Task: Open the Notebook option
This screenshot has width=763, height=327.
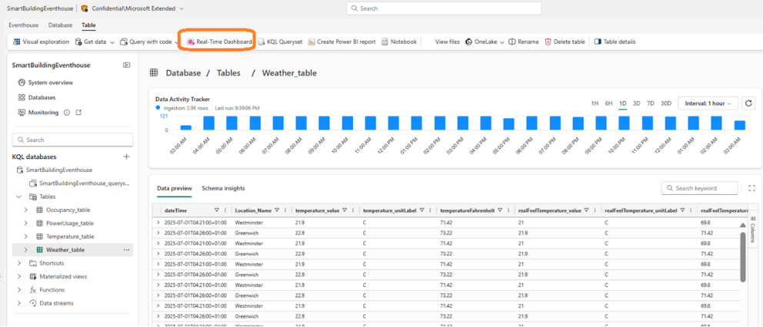Action: 399,41
